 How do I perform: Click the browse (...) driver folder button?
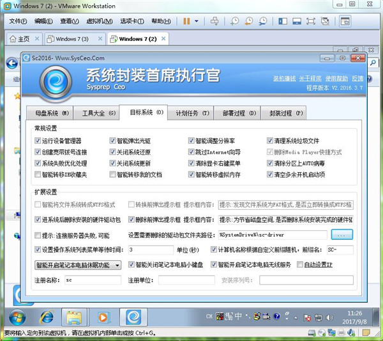342,235
